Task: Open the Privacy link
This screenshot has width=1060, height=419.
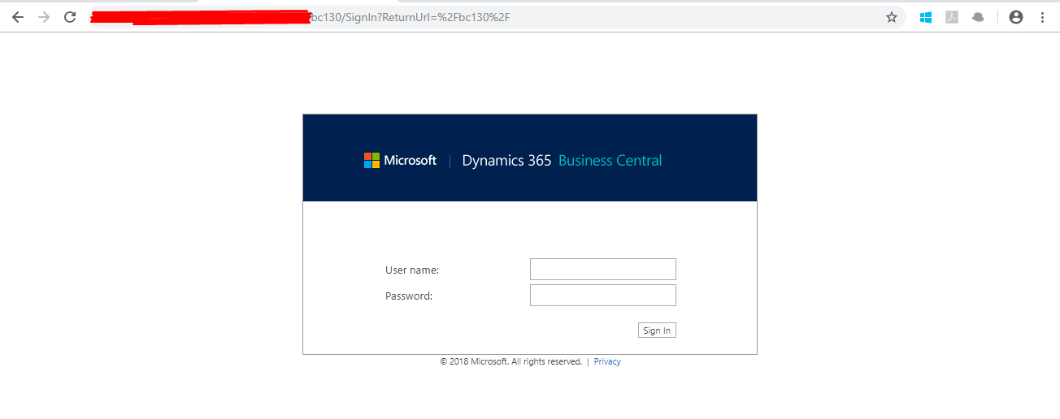Action: point(607,362)
